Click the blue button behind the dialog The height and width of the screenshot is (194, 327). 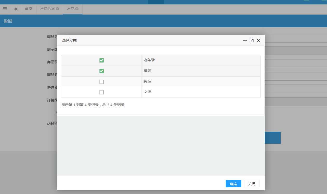coord(273,138)
